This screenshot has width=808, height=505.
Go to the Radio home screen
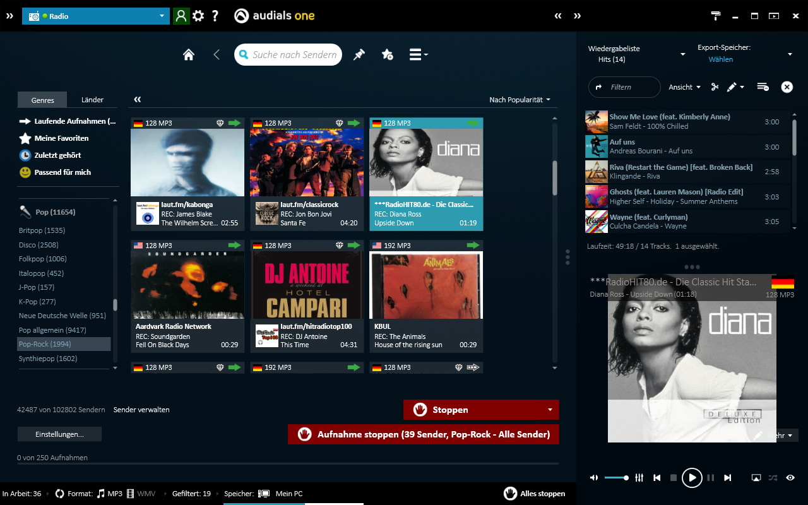tap(188, 55)
